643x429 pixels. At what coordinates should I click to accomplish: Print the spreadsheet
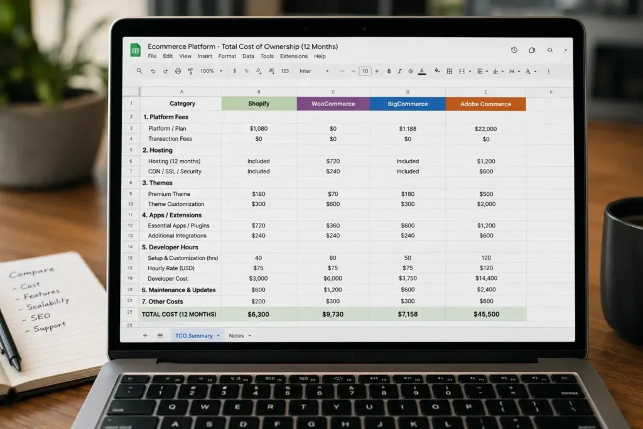(178, 71)
